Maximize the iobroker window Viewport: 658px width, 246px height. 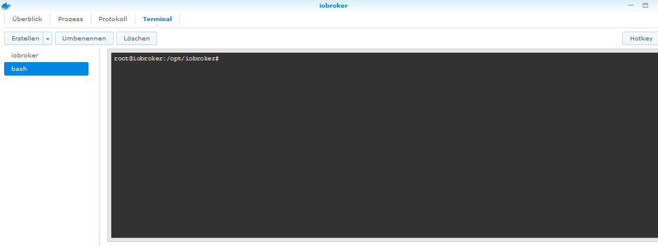[646, 5]
